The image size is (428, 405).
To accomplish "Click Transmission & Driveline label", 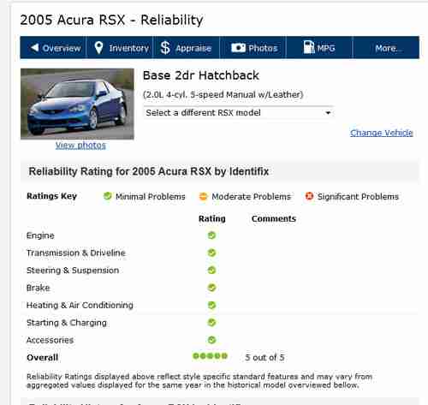I will coord(76,253).
